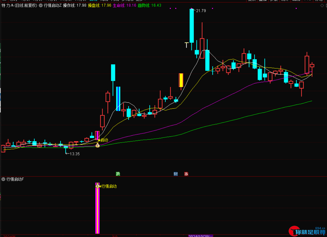Click the 21.79 high price label
The width and height of the screenshot is (327, 237).
201,11
